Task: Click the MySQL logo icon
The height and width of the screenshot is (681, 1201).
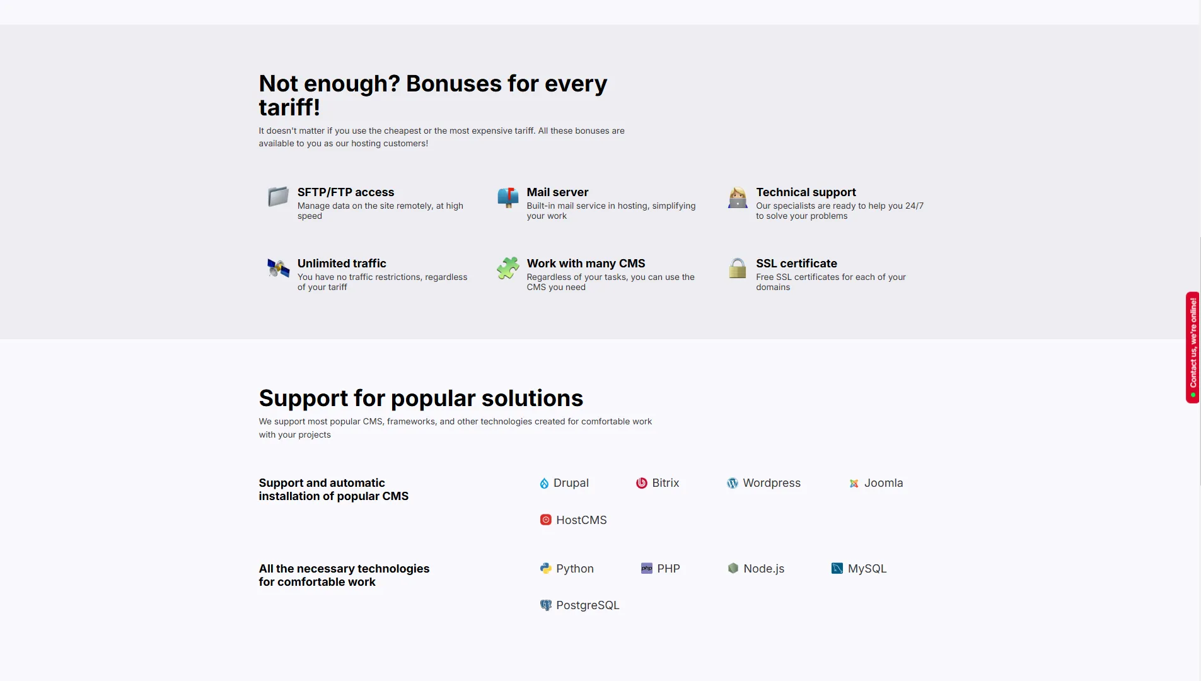Action: point(837,569)
